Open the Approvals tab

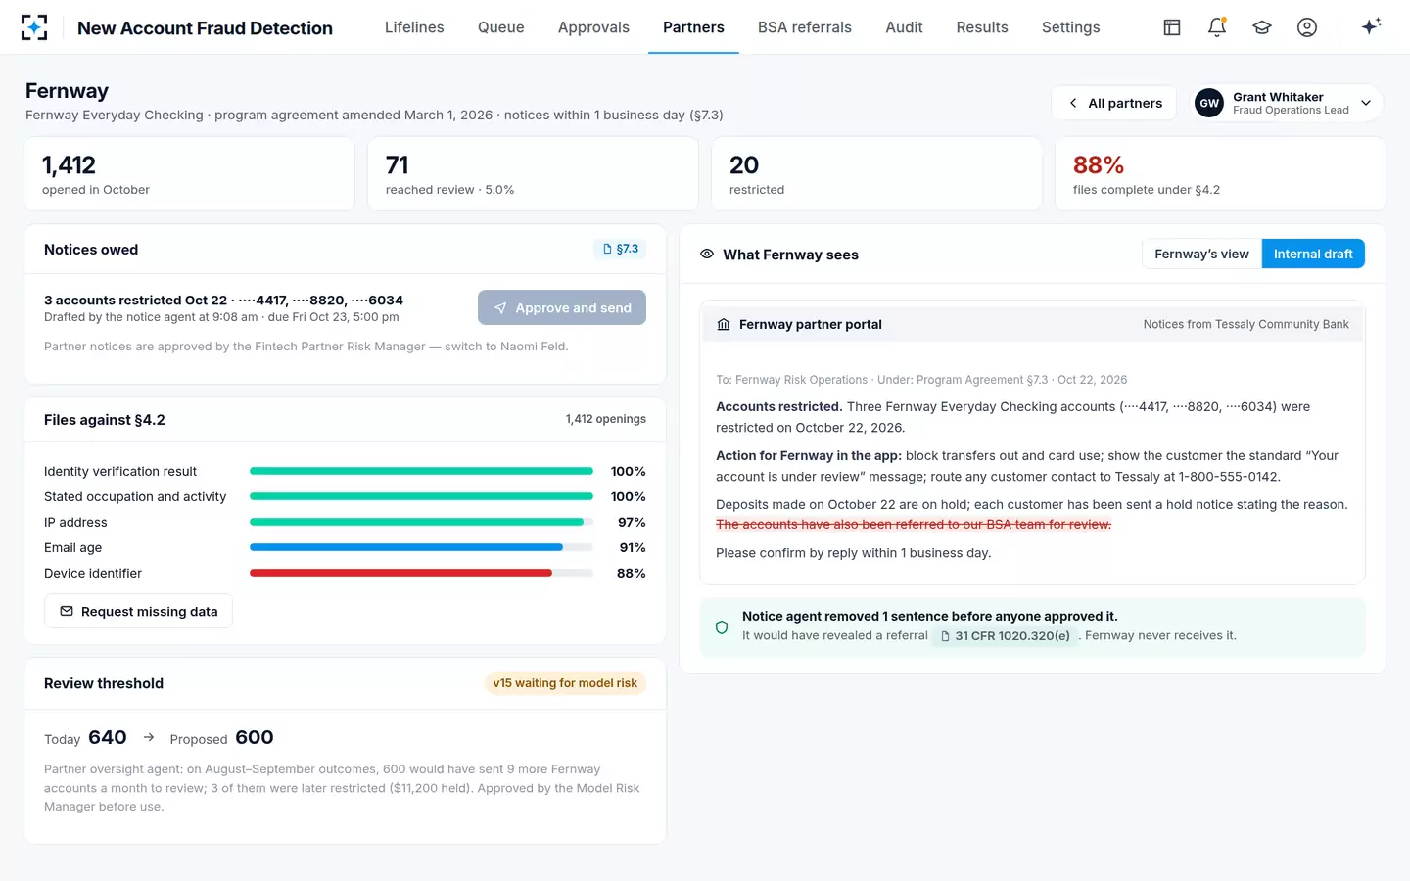[593, 27]
